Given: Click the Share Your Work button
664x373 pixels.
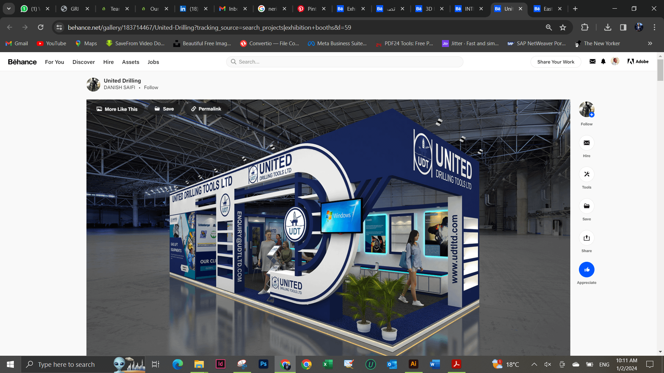Looking at the screenshot, I should coord(556,62).
